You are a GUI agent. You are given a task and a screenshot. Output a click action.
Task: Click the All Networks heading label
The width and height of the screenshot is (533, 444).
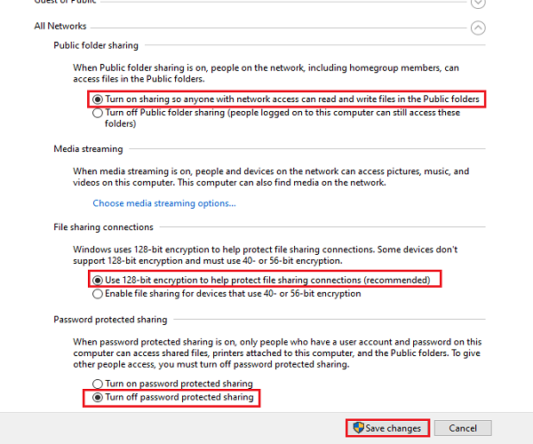coord(60,26)
